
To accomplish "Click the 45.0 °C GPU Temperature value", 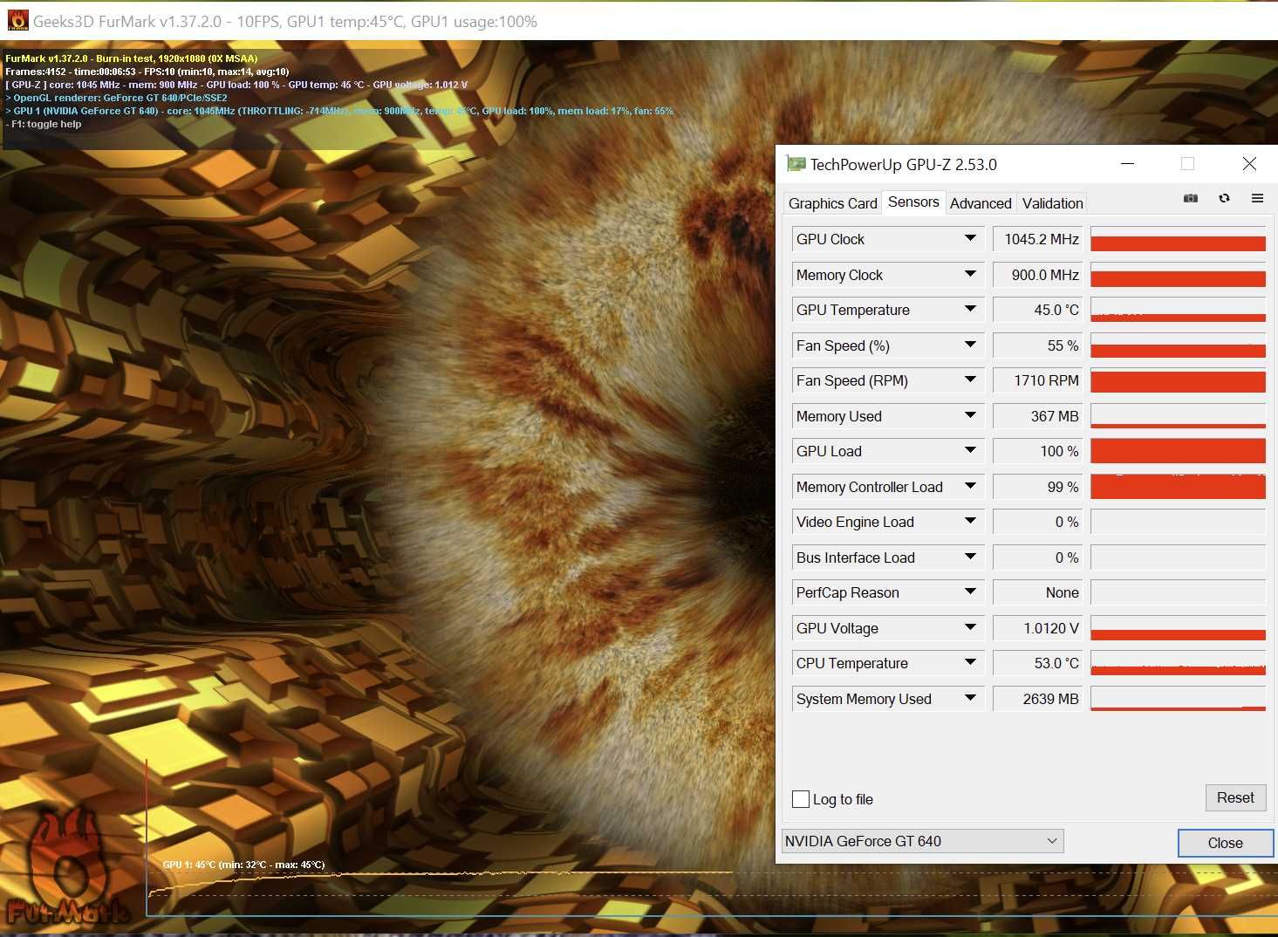I will 1037,310.
